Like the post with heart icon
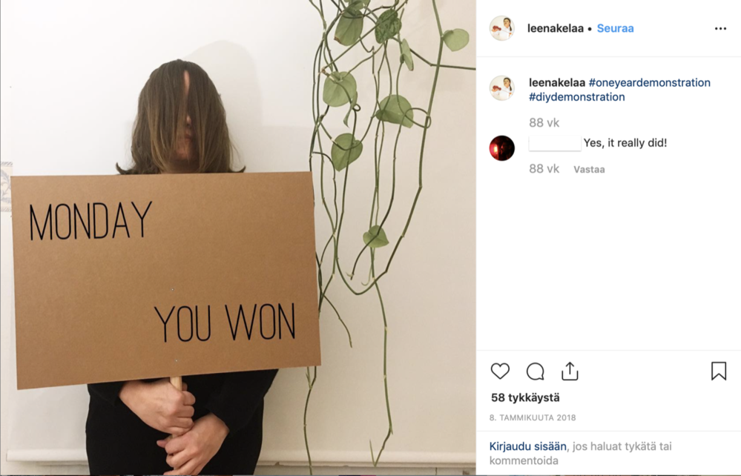741x476 pixels. pyautogui.click(x=500, y=371)
